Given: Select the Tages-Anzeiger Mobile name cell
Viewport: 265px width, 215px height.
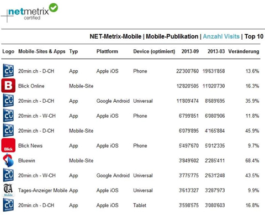Looking at the screenshot, I should pos(43,191).
